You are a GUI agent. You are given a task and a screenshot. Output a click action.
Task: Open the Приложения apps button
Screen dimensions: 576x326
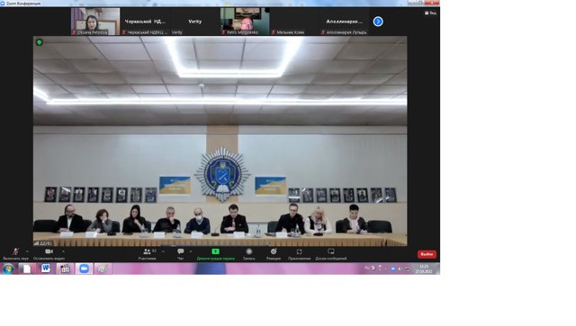point(300,254)
